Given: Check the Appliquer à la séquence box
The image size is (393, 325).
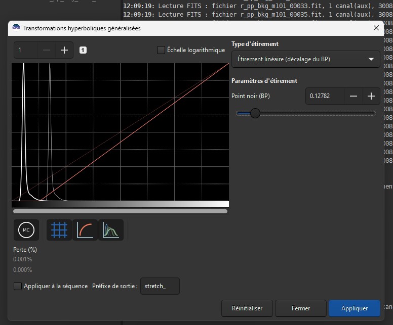Looking at the screenshot, I should pos(18,286).
